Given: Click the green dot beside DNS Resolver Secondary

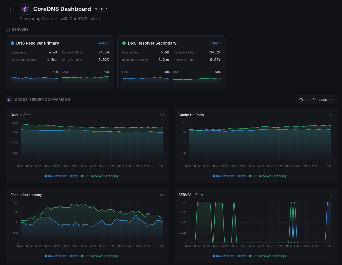Looking at the screenshot, I should (x=124, y=43).
